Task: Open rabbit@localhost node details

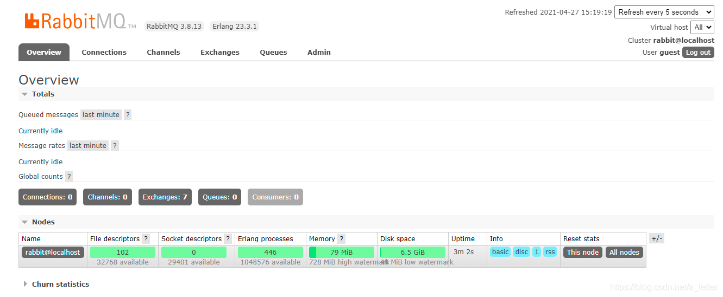Action: [53, 252]
